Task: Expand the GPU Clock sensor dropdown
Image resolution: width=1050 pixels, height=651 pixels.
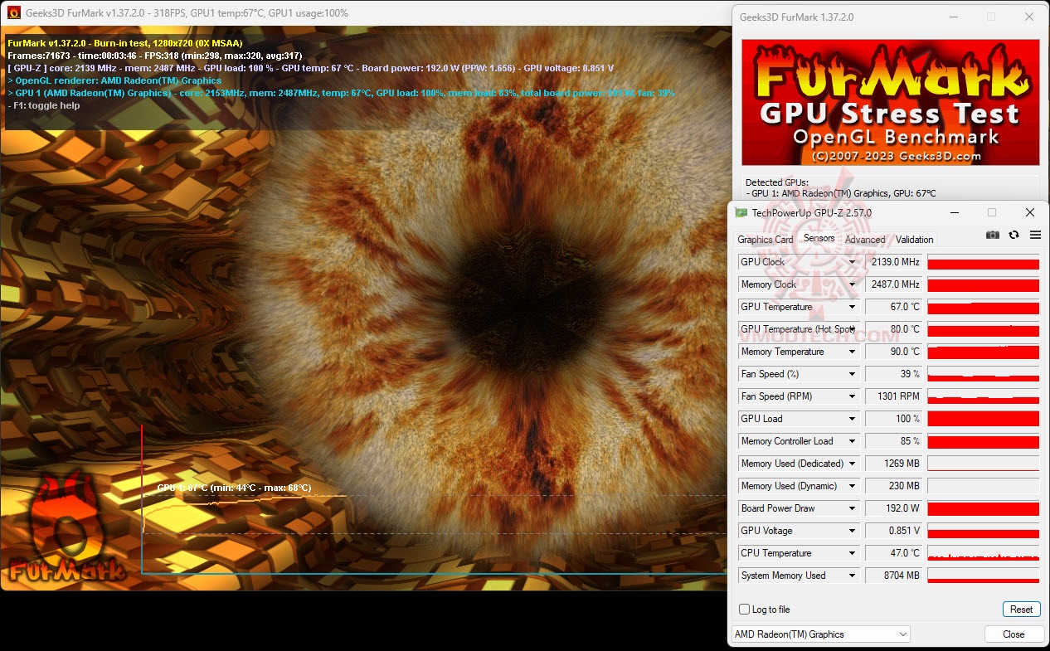Action: coord(852,262)
